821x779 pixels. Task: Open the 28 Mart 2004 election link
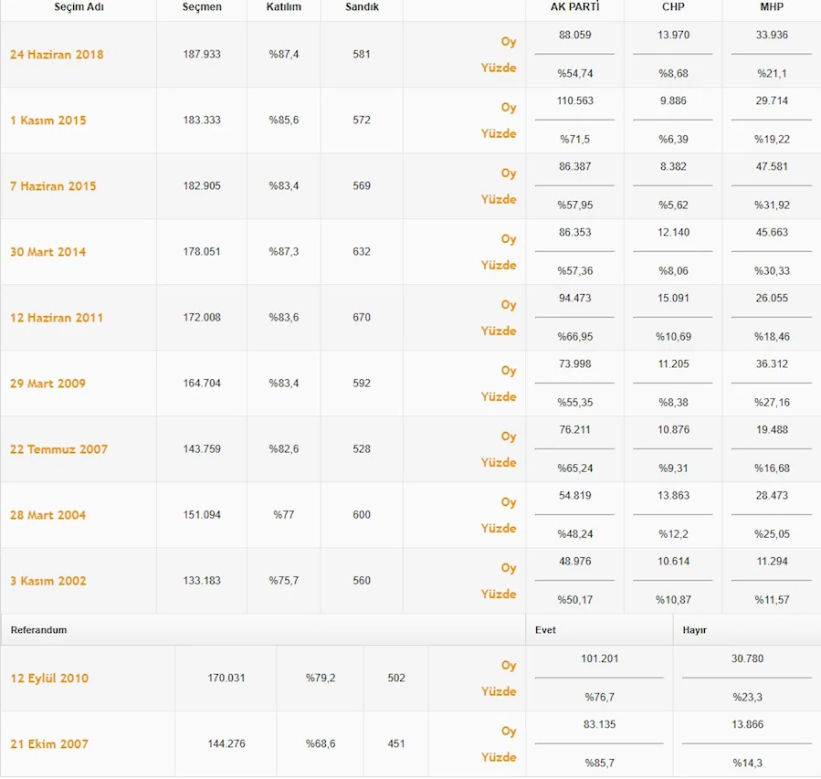[x=47, y=515]
